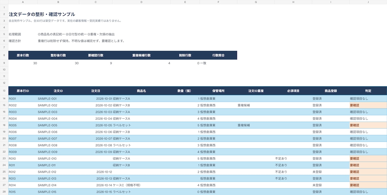
Task: Click 登録済 in row R001
Action: coord(317,99)
